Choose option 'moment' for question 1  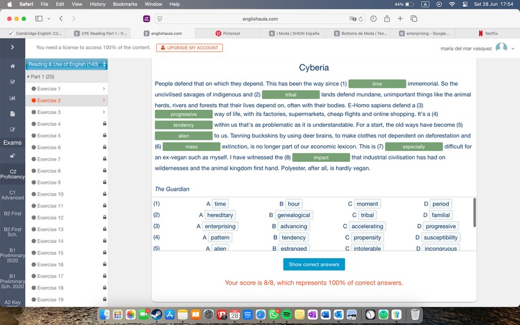[x=367, y=204]
